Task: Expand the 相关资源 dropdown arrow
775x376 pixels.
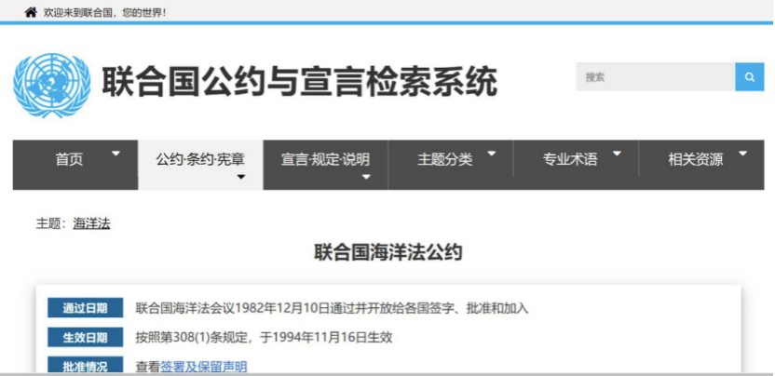Action: [x=742, y=154]
